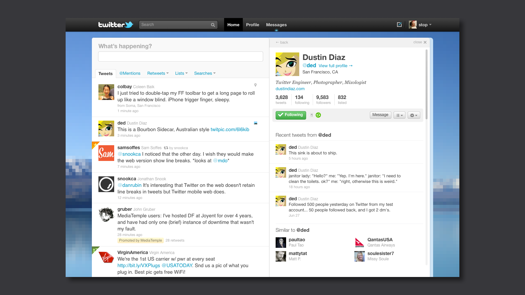Open twitpic.com/6l6kib link
Image resolution: width=525 pixels, height=295 pixels.
click(x=230, y=129)
